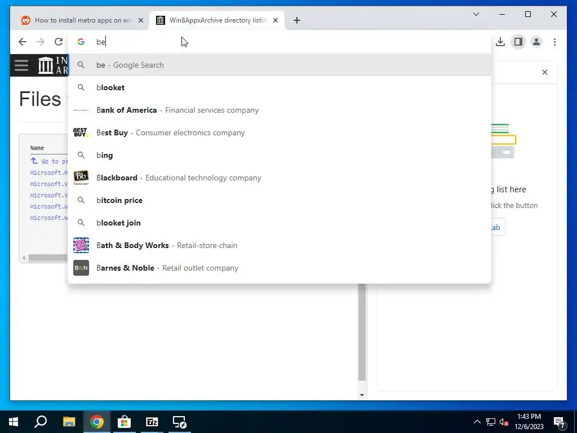The image size is (577, 433).
Task: Choose the 'blooket' suggestion
Action: pos(279,87)
